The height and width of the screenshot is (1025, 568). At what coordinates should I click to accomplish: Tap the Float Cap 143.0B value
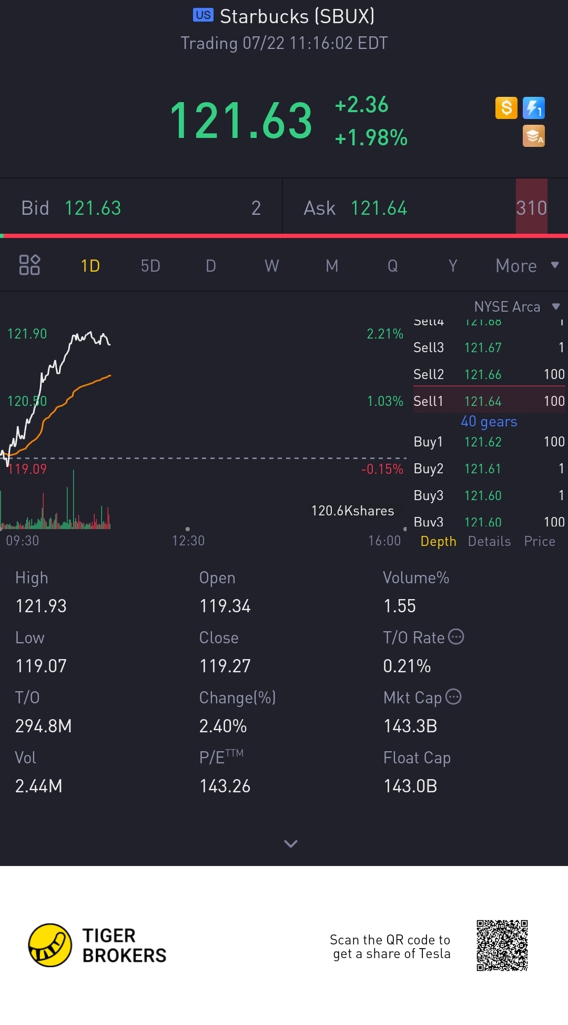[x=410, y=786]
